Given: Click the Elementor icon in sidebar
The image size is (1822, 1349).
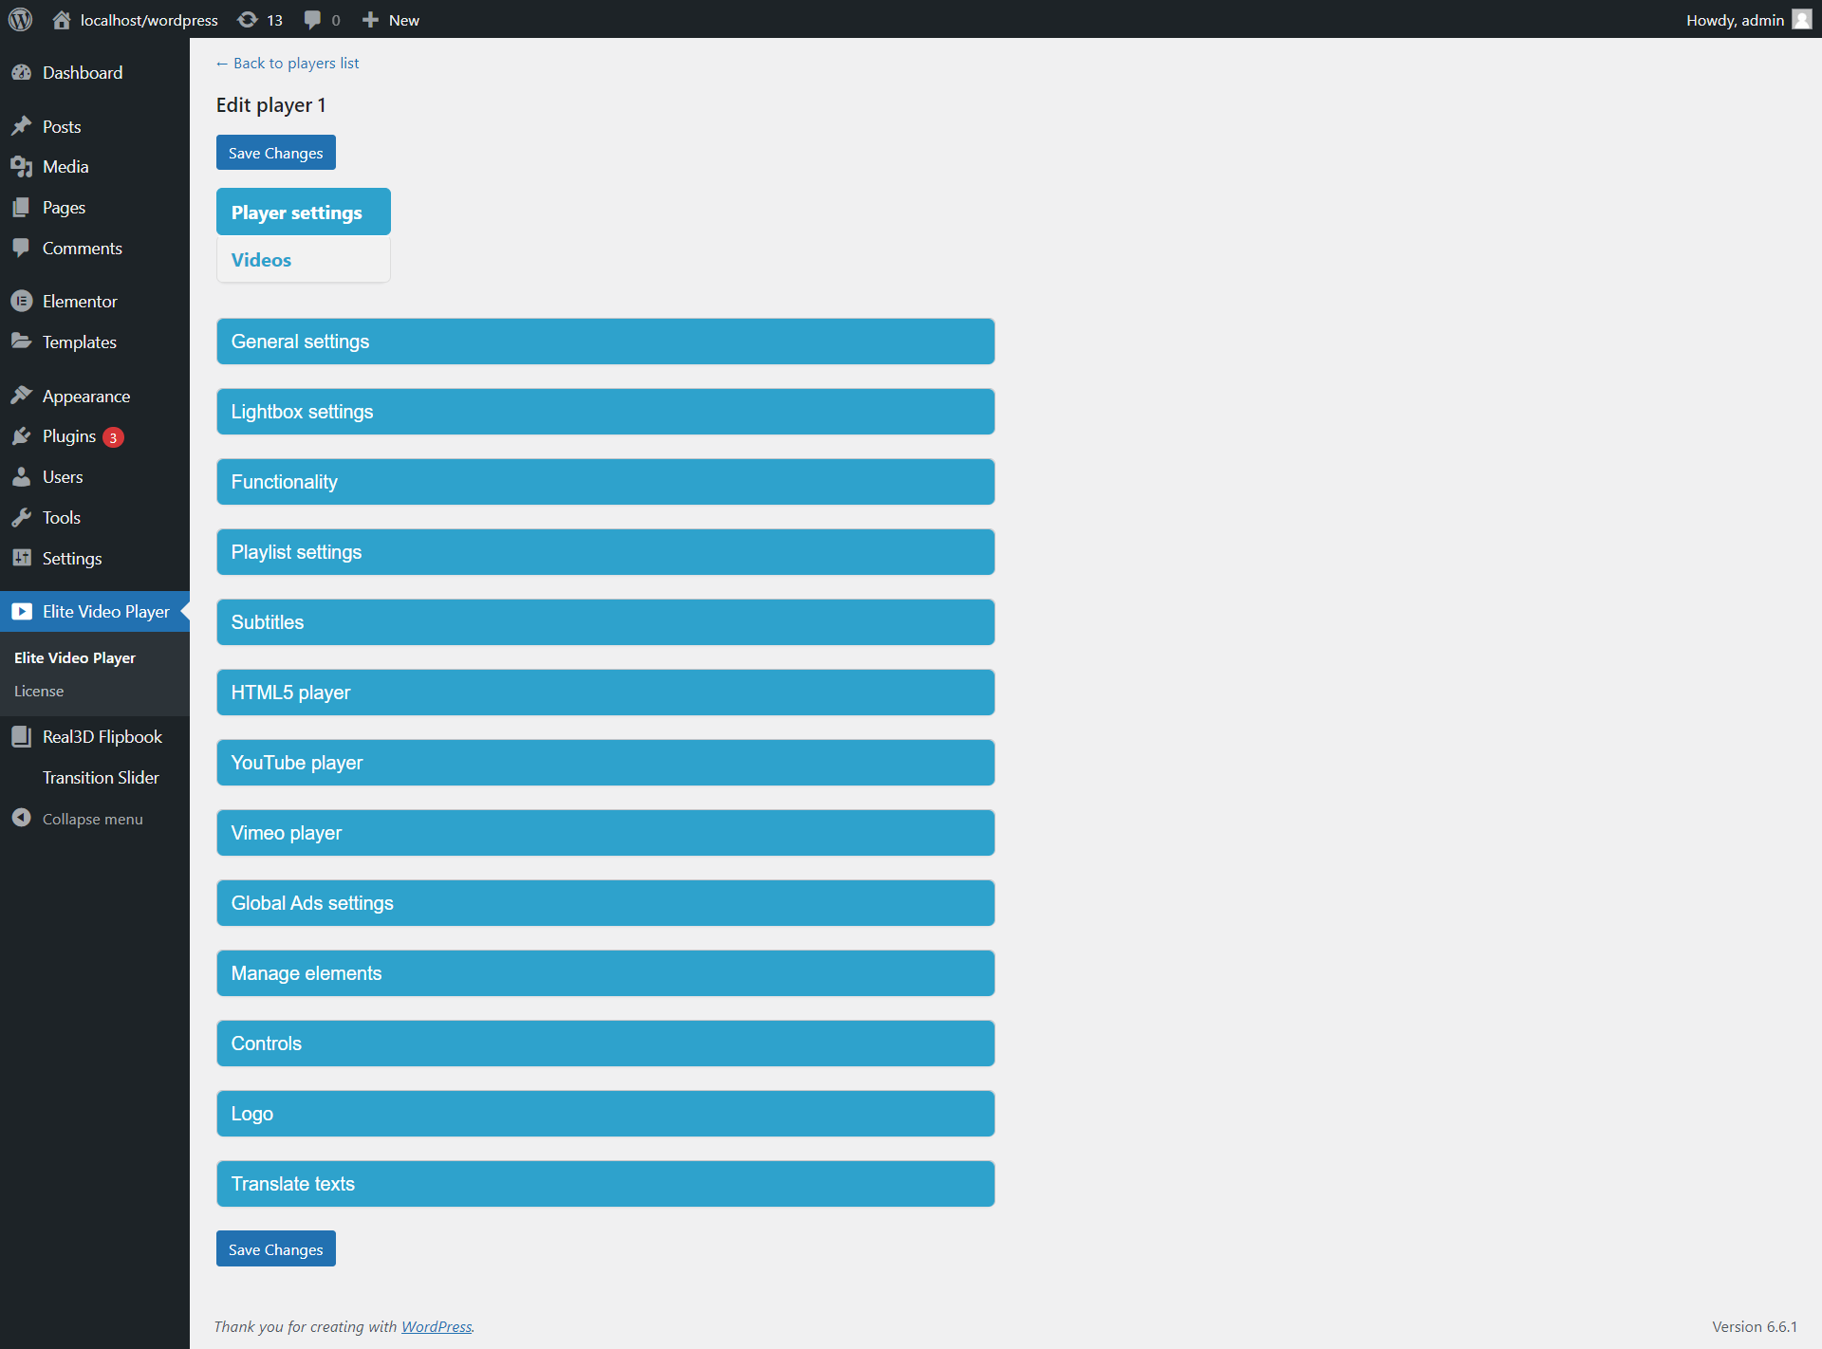Looking at the screenshot, I should (21, 301).
